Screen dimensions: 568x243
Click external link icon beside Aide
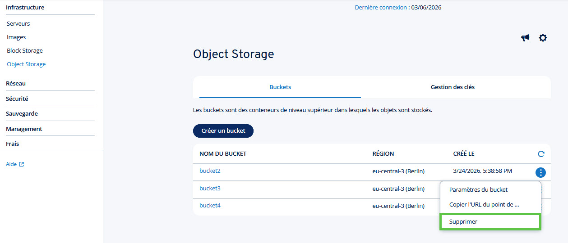click(22, 164)
